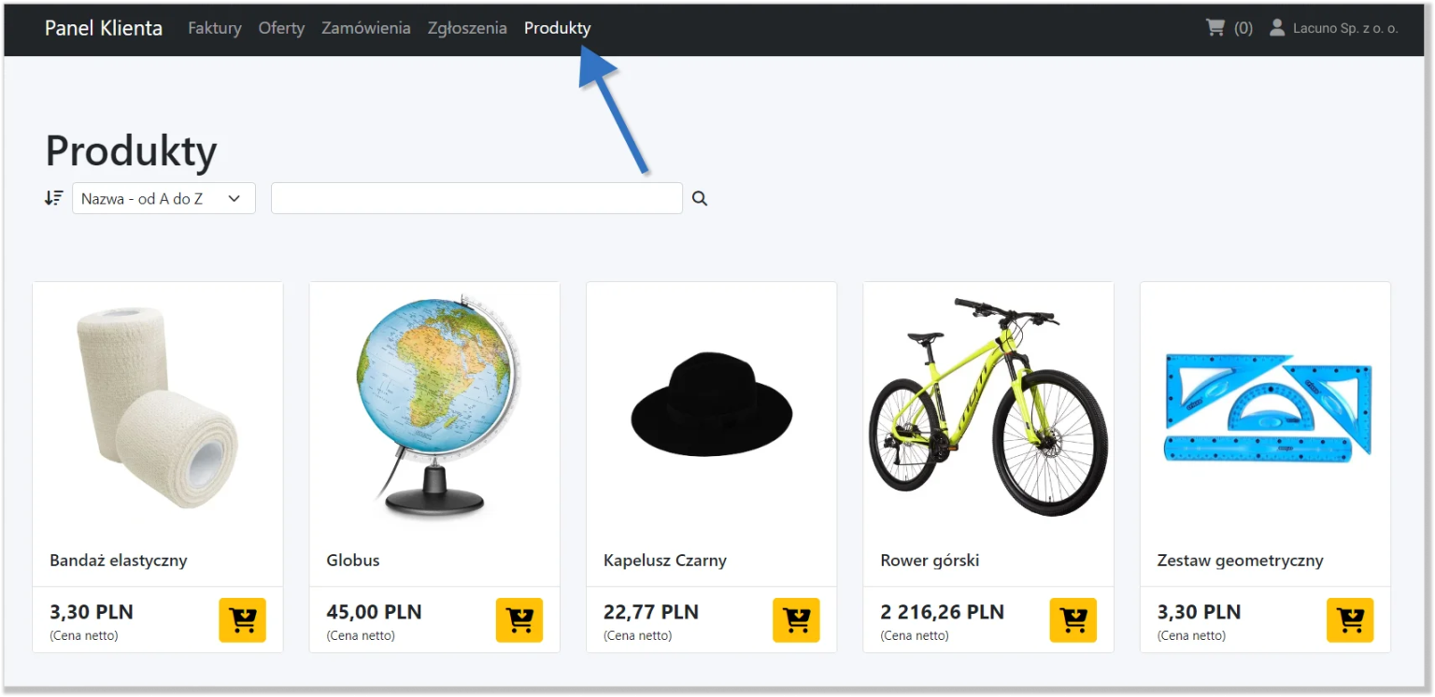Focus the product search text field
The width and height of the screenshot is (1435, 697).
476,198
